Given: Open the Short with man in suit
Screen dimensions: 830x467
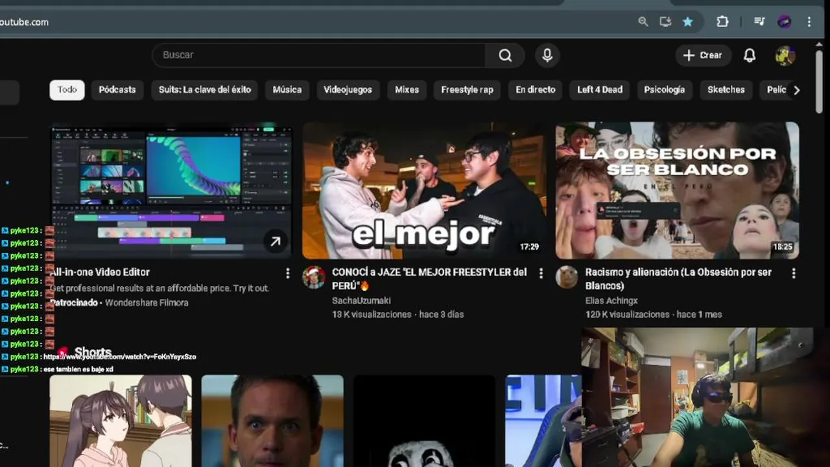Looking at the screenshot, I should click(x=272, y=421).
